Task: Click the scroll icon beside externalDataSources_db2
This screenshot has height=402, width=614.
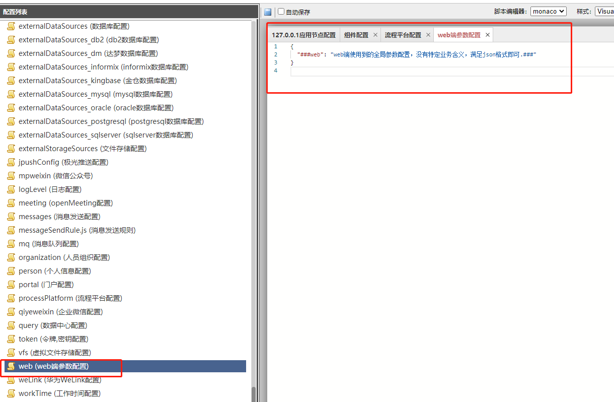Action: (11, 40)
